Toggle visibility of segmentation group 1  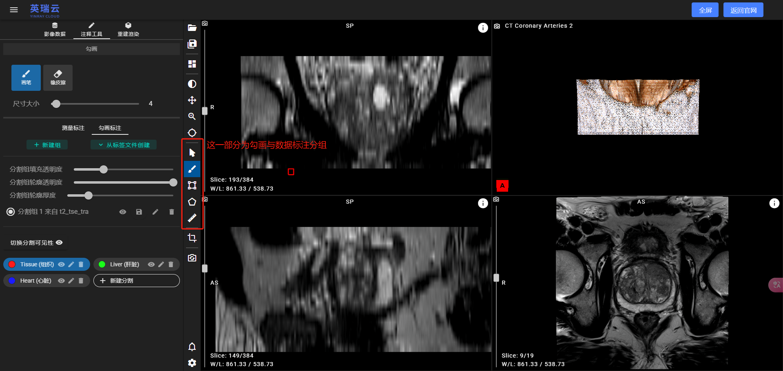123,212
